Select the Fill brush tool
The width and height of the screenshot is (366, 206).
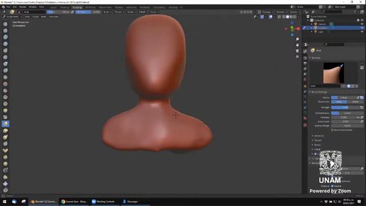[x=5, y=97]
